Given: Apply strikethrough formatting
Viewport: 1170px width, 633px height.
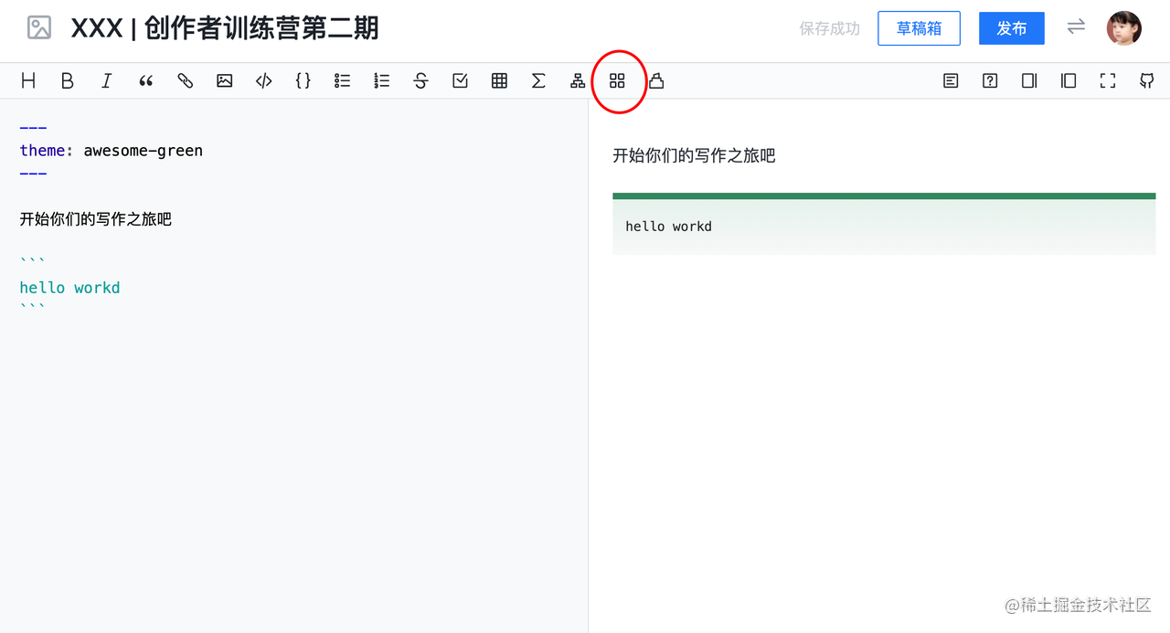Looking at the screenshot, I should (x=421, y=81).
